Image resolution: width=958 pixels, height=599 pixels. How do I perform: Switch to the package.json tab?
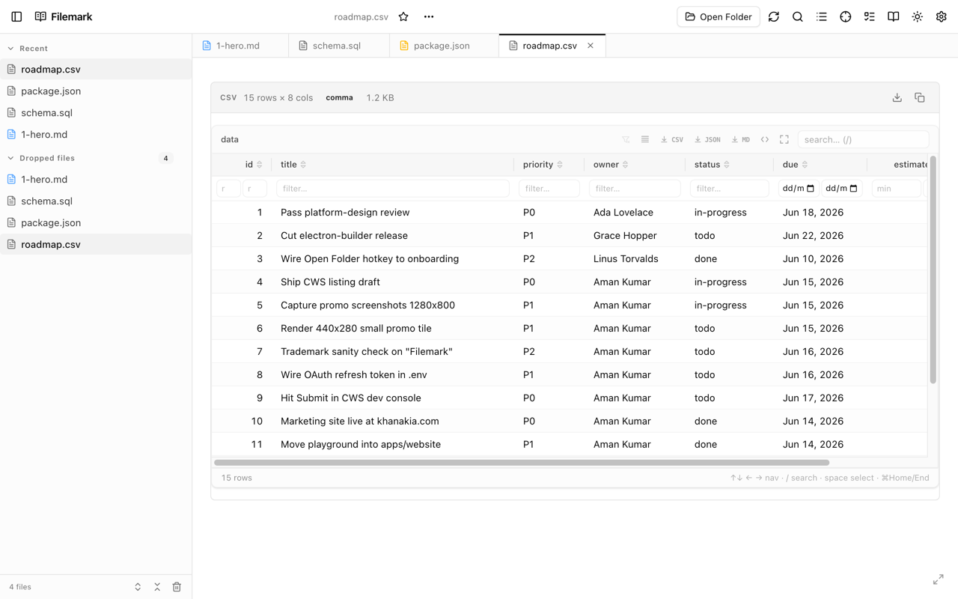444,46
